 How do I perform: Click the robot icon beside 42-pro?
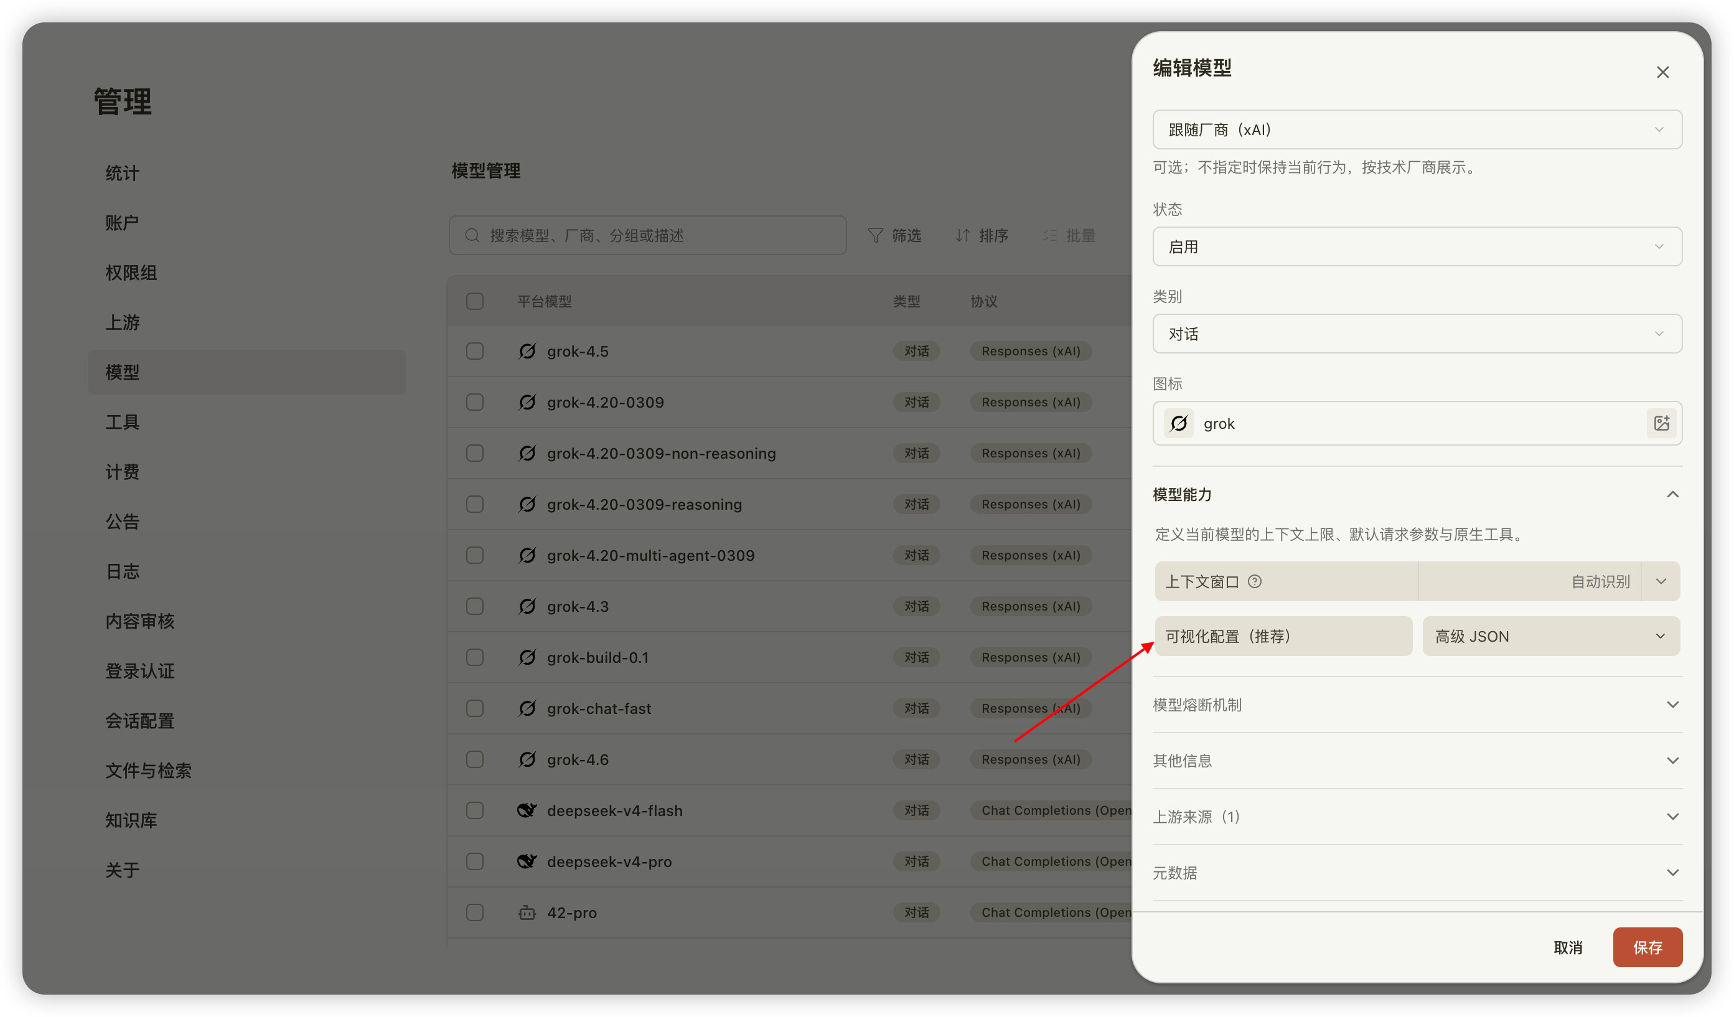pyautogui.click(x=527, y=912)
